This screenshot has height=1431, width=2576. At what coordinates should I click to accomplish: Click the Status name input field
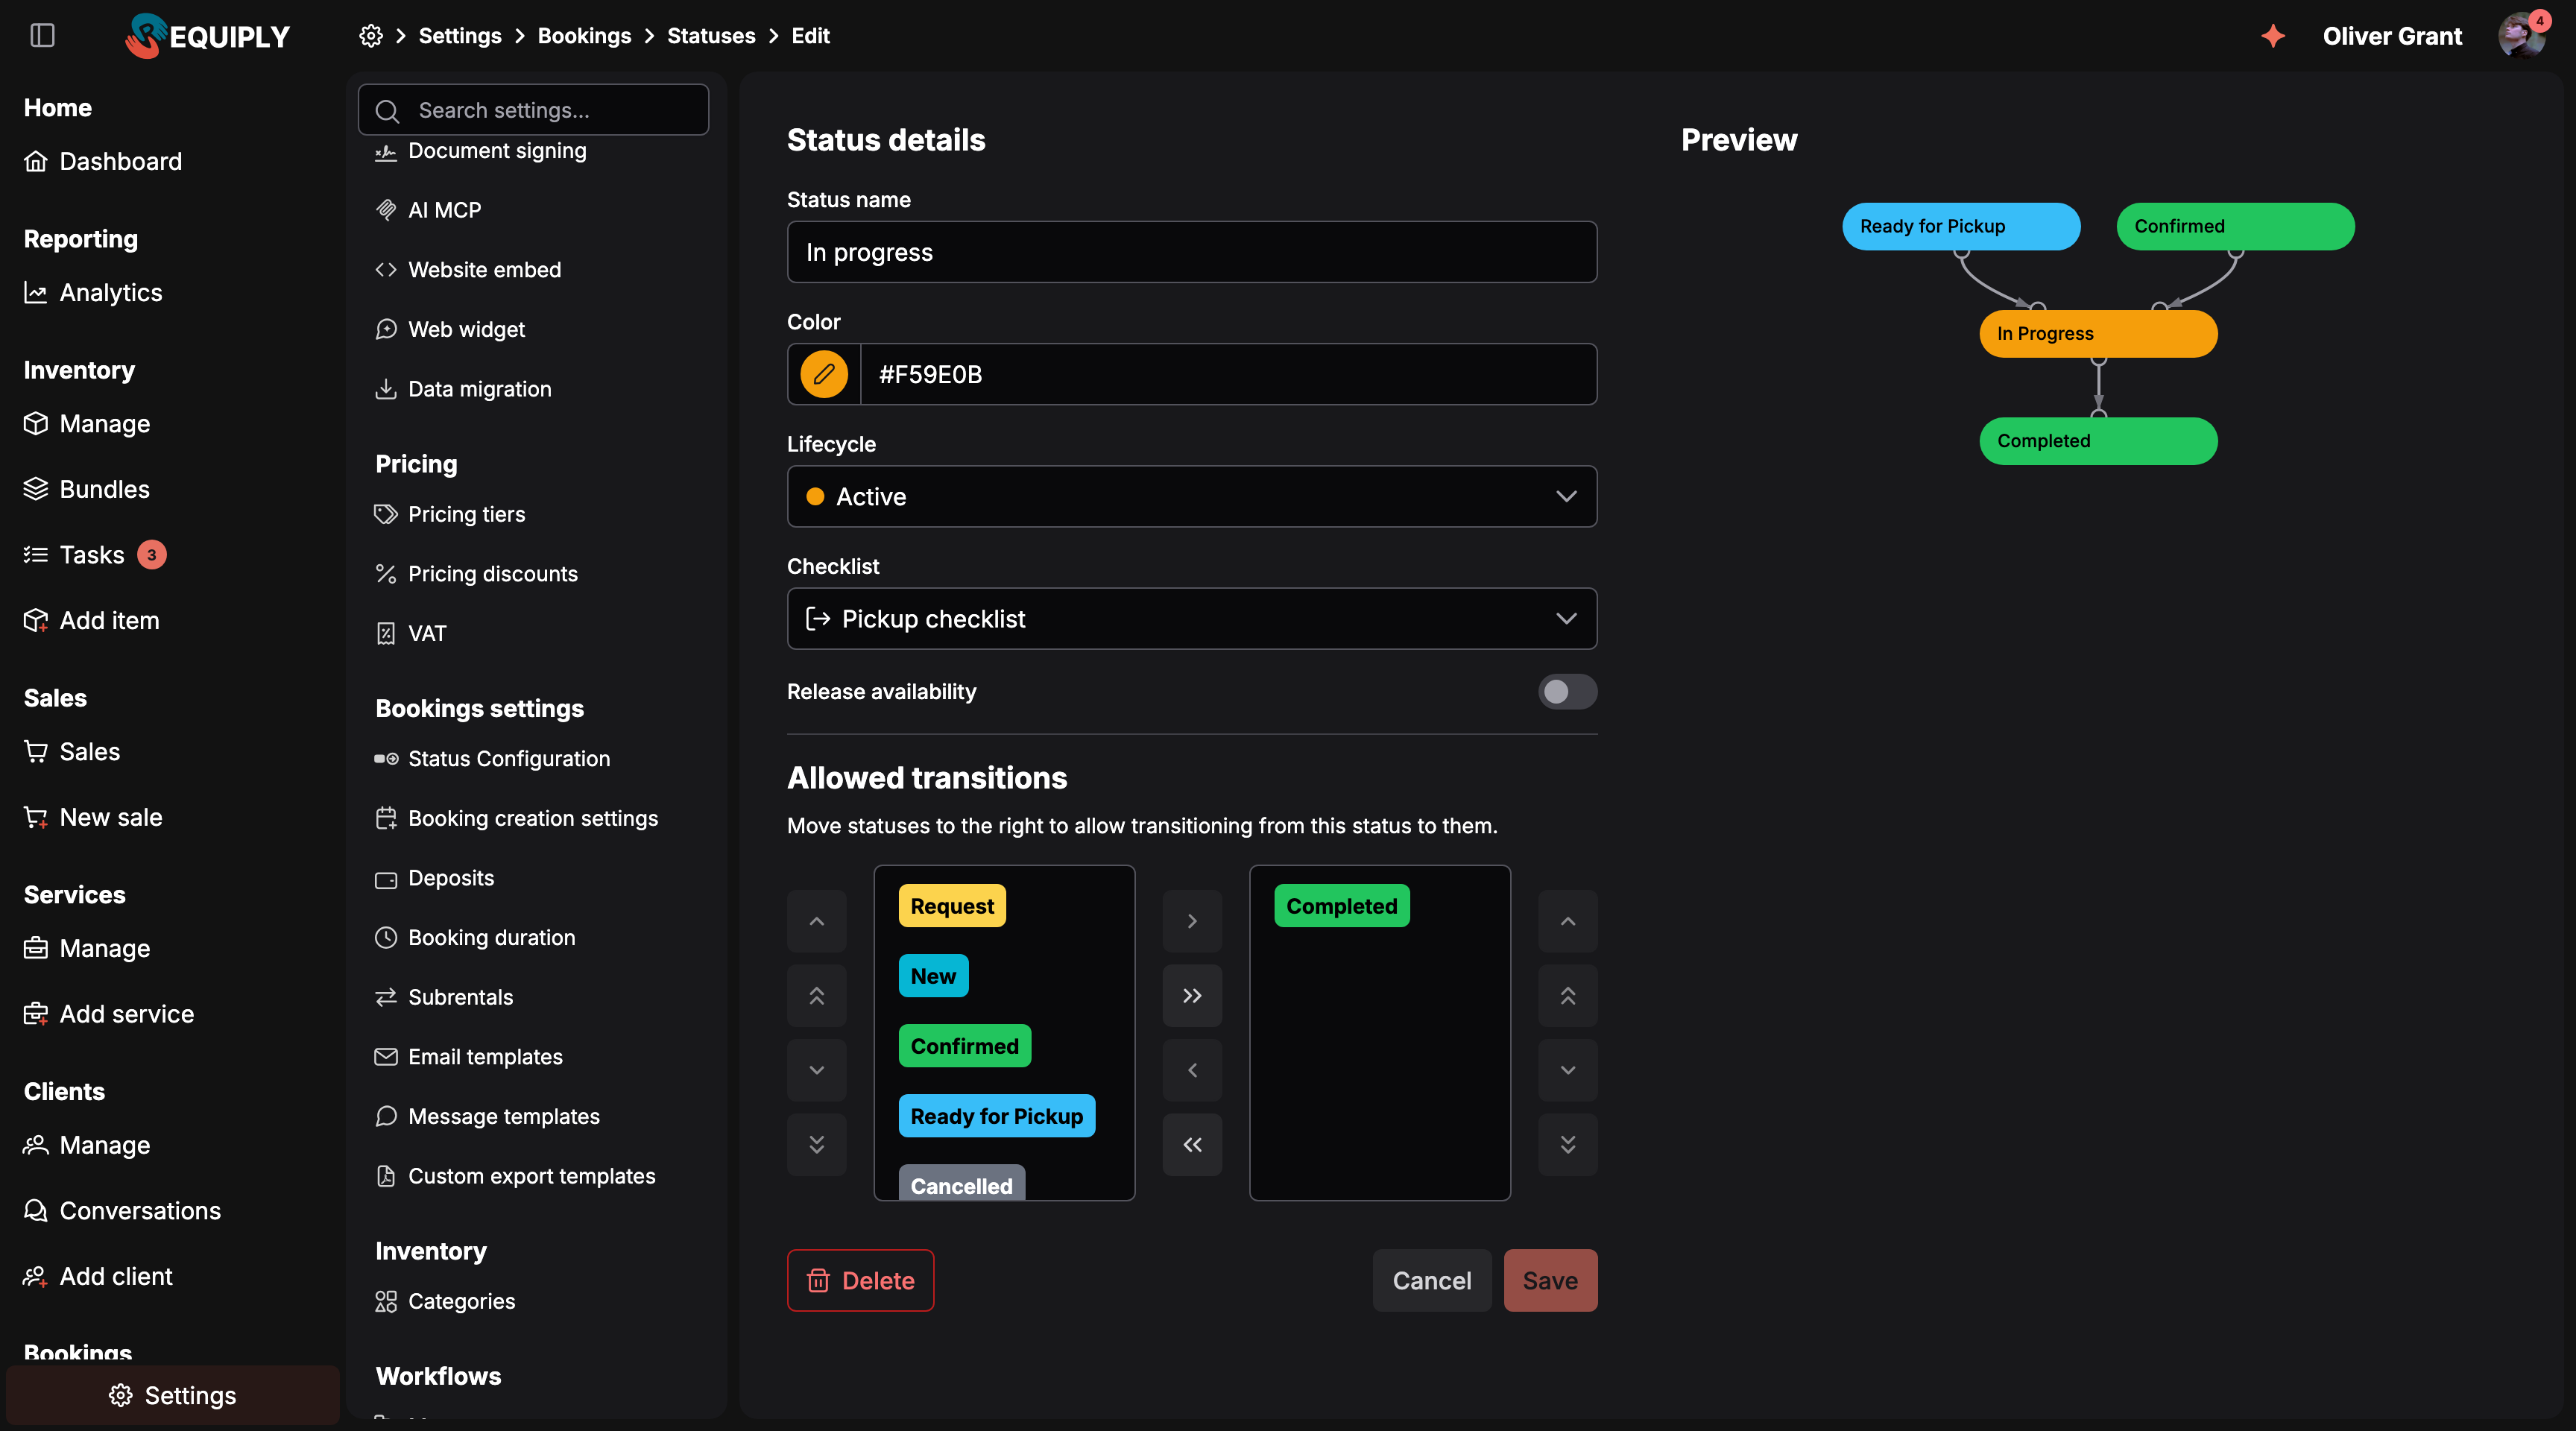point(1192,252)
